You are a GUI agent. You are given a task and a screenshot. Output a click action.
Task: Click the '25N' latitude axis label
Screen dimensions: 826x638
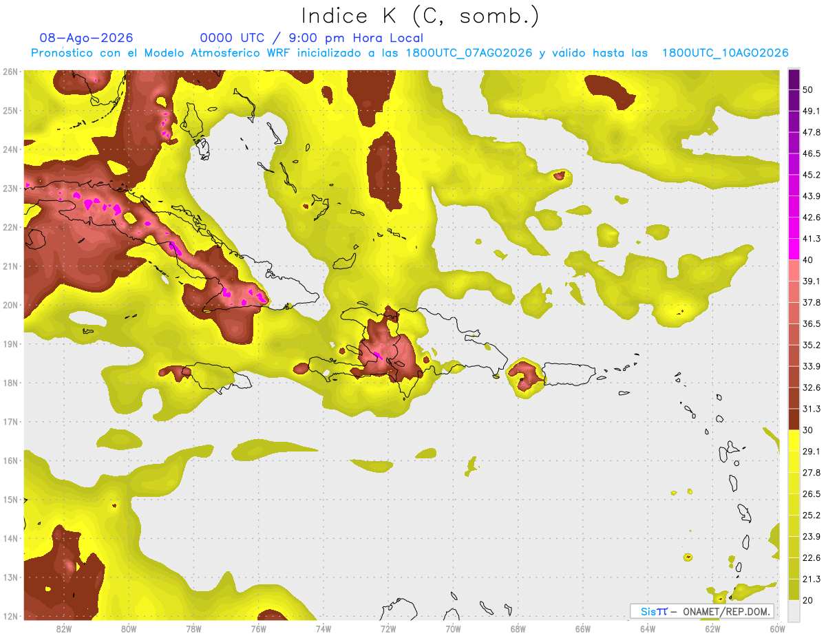click(x=10, y=110)
